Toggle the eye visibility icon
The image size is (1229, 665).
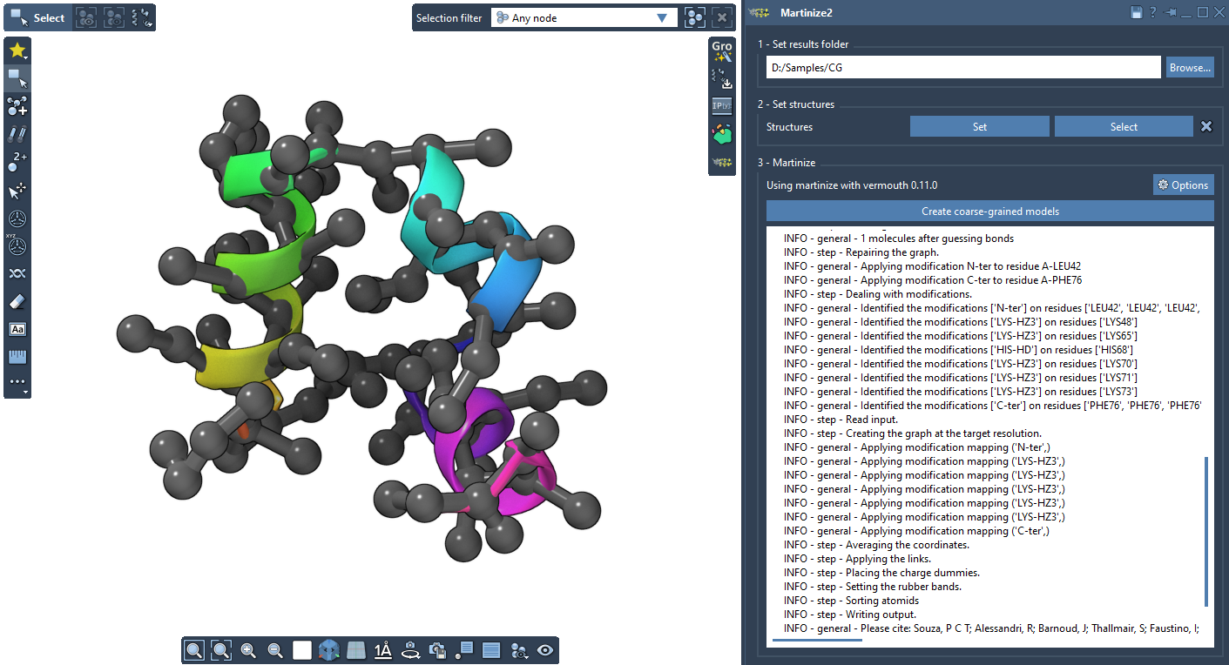point(545,650)
